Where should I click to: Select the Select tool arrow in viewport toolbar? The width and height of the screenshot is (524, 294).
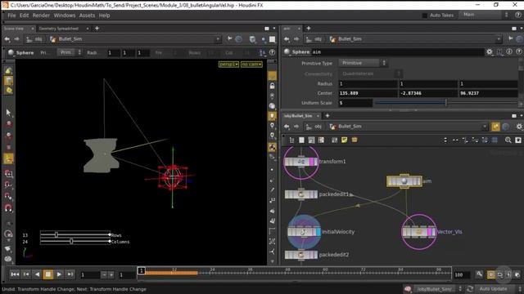click(8, 113)
